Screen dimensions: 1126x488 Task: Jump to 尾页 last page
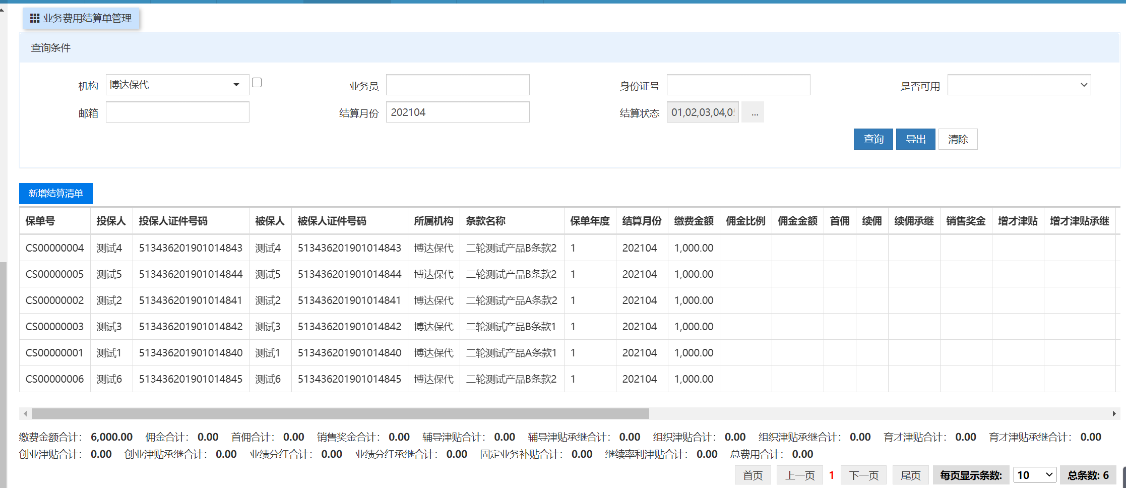[910, 475]
